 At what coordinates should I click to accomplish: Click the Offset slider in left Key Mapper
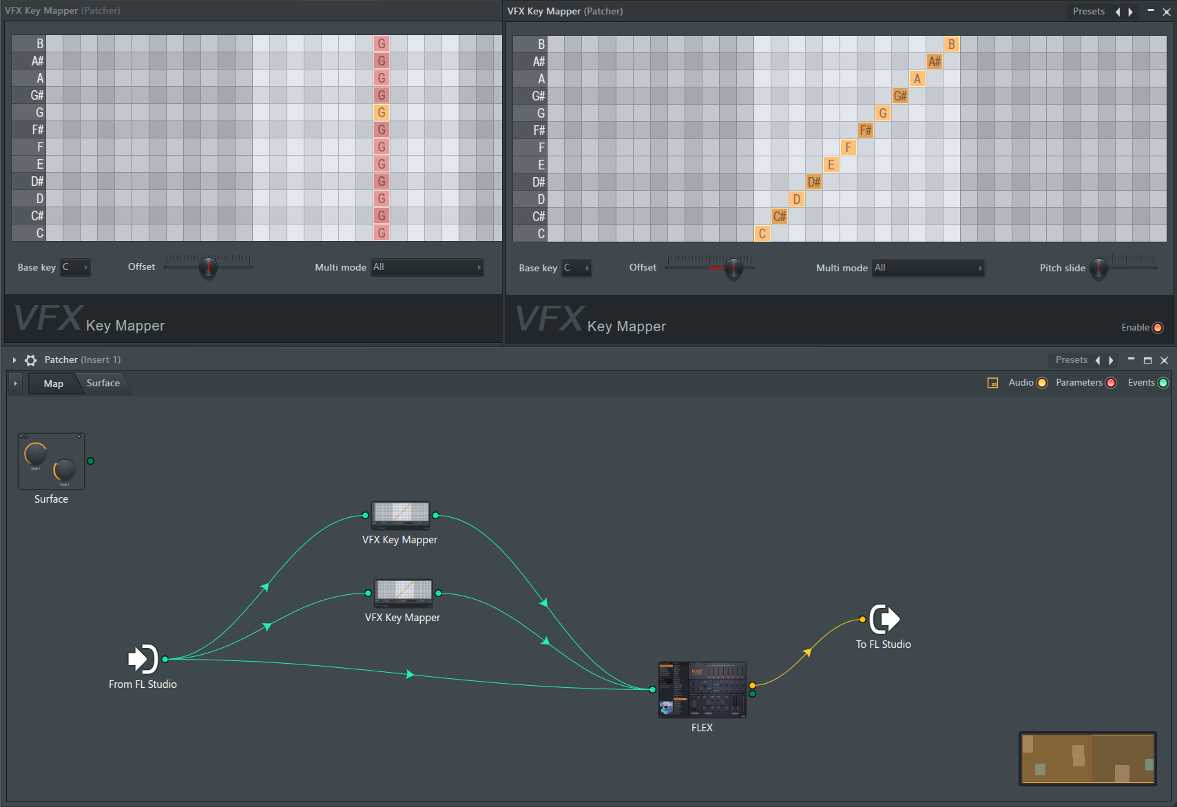(x=208, y=266)
